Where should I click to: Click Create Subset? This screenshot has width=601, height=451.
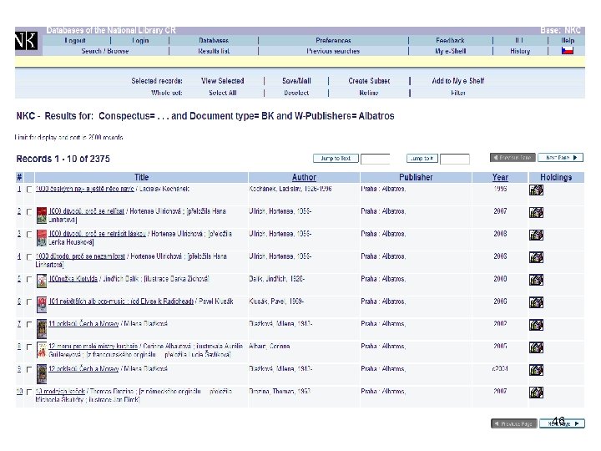(369, 81)
